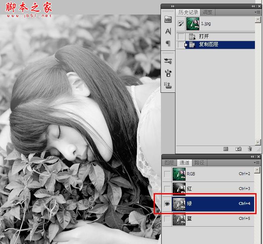Click channels panel scroll up arrow
This screenshot has height=244, width=263.
tap(257, 170)
